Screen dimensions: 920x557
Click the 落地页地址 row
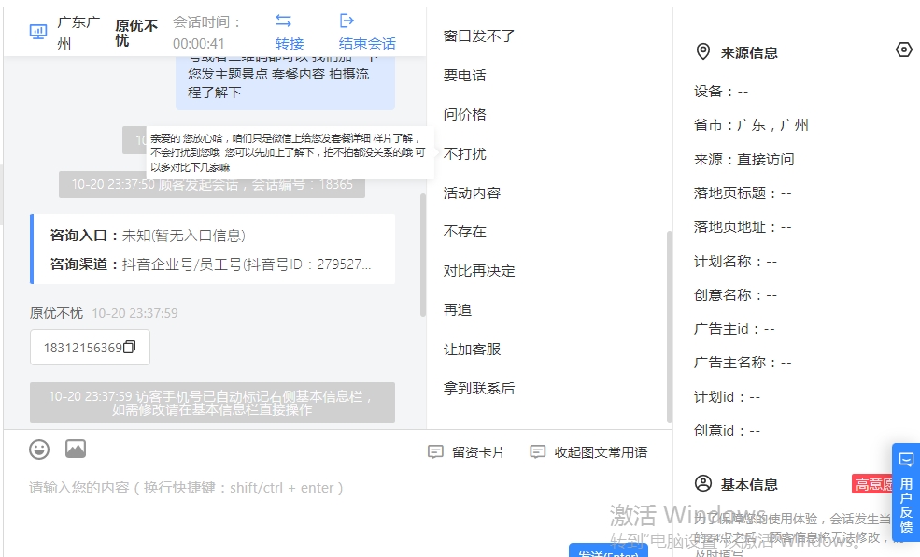[x=743, y=227]
